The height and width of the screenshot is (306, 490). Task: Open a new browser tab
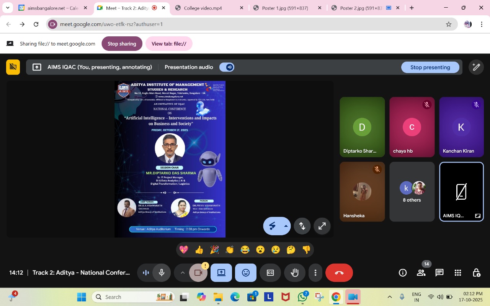tap(412, 8)
